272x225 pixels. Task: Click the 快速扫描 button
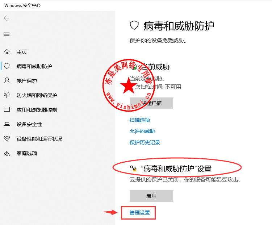(151, 103)
